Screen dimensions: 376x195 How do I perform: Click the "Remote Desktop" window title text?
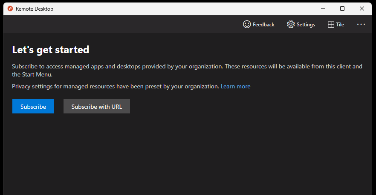click(35, 9)
